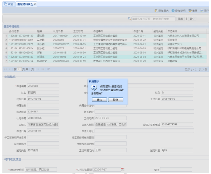Click the 工伤时间 form field

pyautogui.click(x=111, y=118)
